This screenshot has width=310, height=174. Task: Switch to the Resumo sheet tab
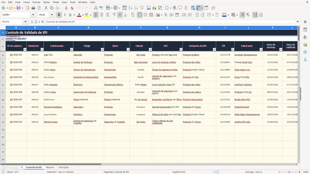click(50, 167)
